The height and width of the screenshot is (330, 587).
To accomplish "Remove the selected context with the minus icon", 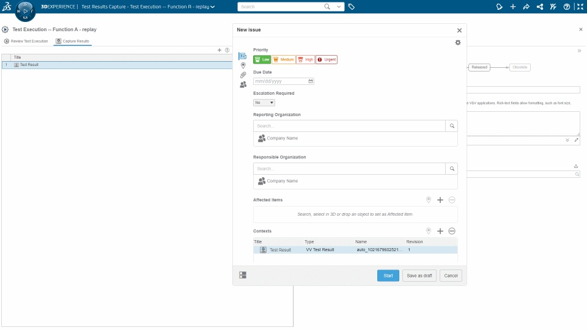I will tap(452, 231).
